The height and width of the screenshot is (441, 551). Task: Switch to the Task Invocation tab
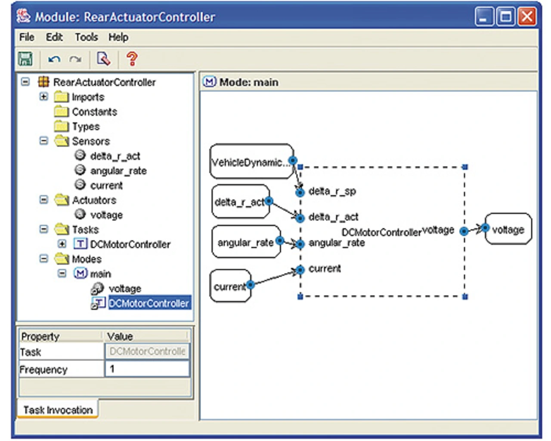point(58,410)
